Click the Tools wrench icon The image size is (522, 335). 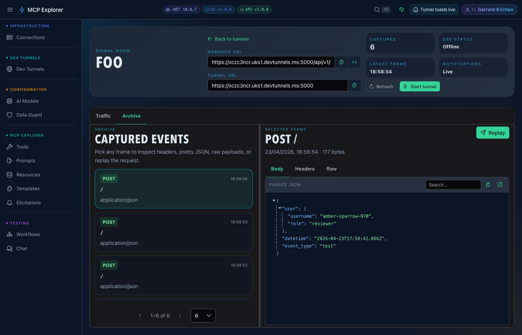(10, 147)
